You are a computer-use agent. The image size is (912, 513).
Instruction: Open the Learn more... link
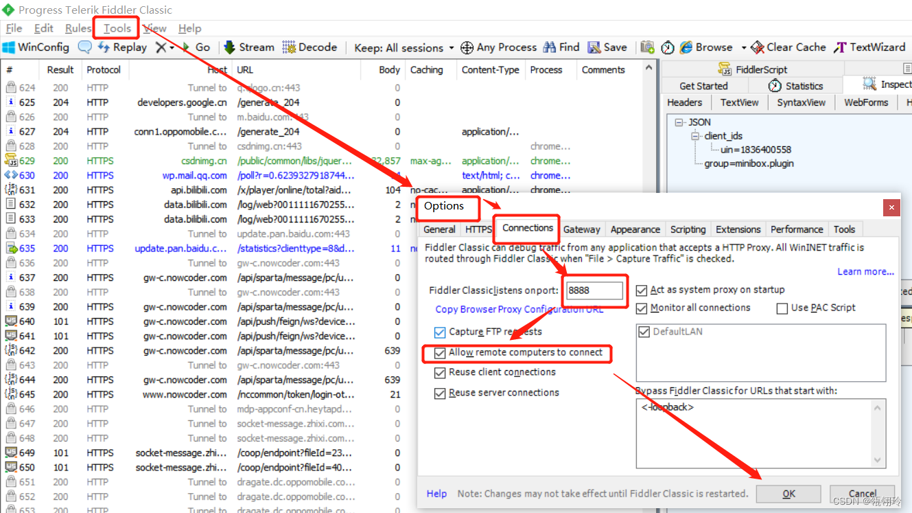coord(865,272)
